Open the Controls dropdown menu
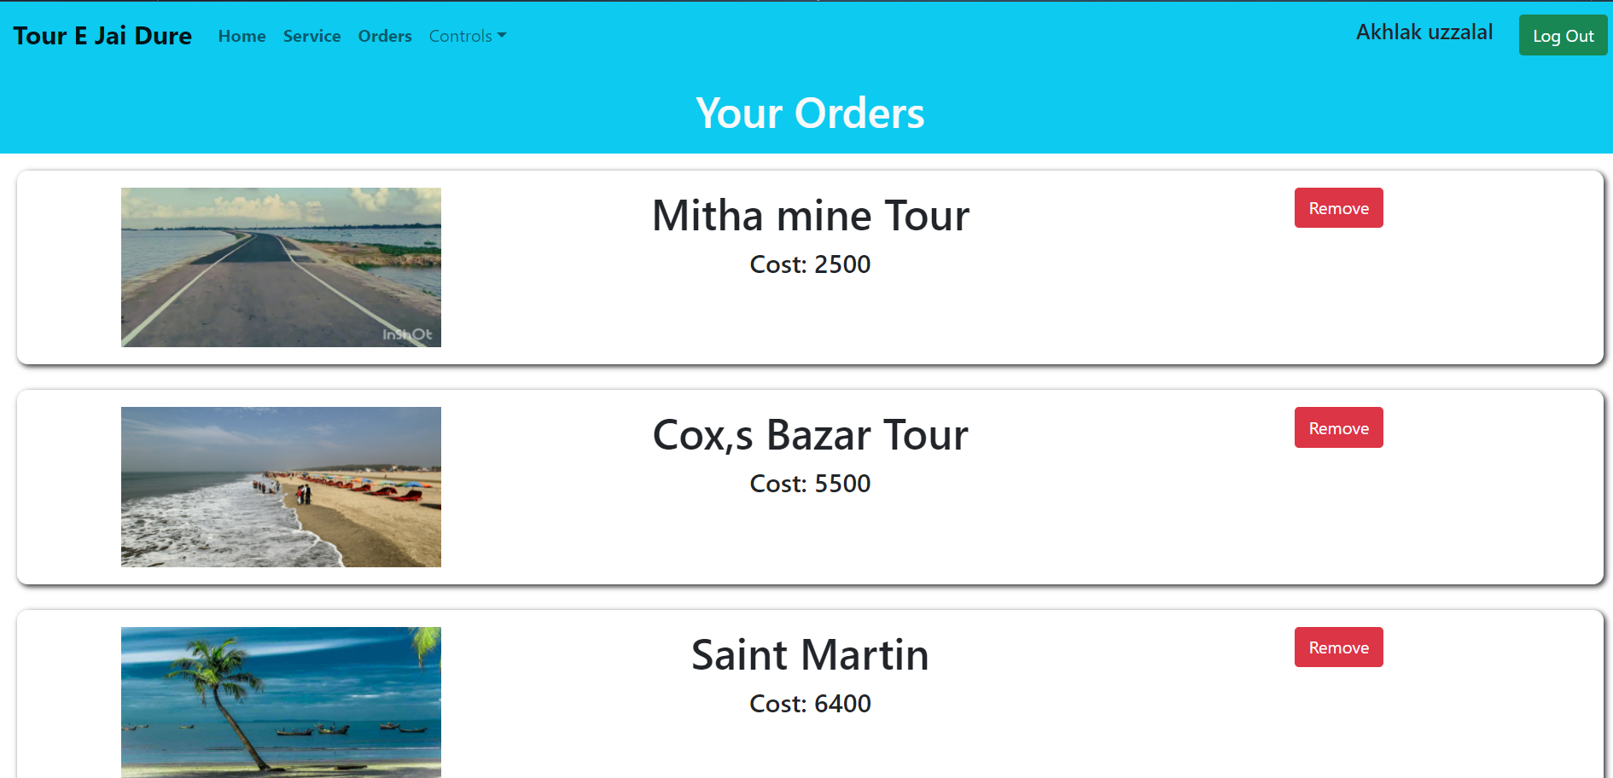 point(468,36)
